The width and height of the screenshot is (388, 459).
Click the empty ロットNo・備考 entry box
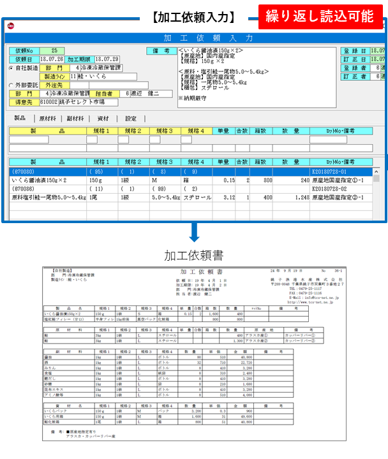tap(328, 140)
